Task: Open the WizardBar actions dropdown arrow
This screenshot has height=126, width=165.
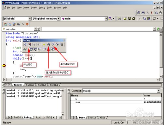Action: click(x=114, y=19)
